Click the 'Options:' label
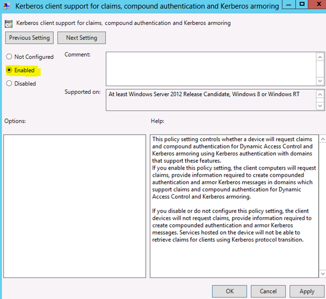The width and height of the screenshot is (326, 299). [x=15, y=121]
